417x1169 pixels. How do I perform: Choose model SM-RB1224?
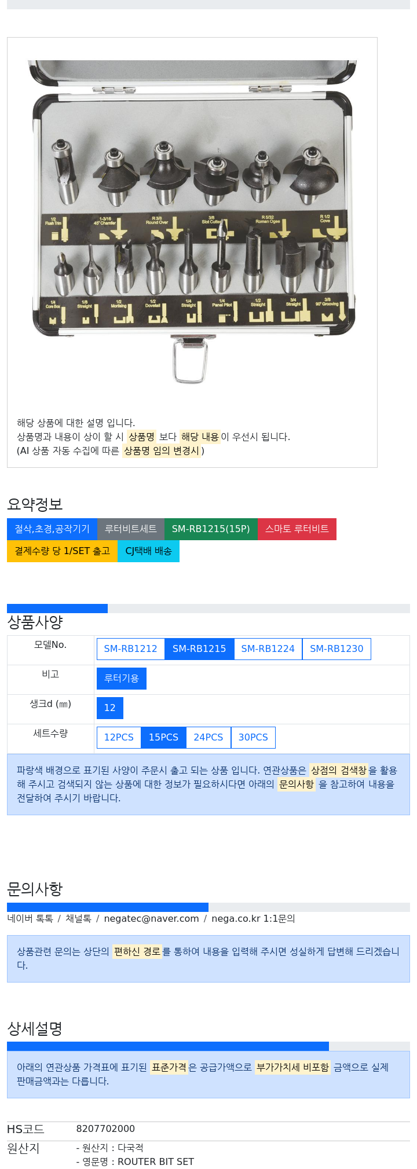[268, 648]
